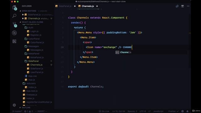Open the Explorer view in activity bar
201x113 pixels.
(x=14, y=8)
